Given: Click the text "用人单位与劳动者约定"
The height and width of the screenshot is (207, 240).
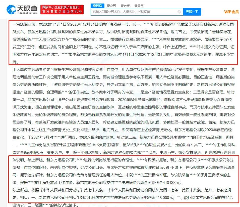Looking at the screenshot, I should (x=31, y=70).
